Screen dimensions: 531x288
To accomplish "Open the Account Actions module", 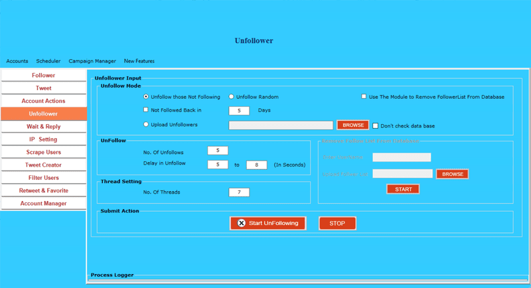I will (x=44, y=101).
